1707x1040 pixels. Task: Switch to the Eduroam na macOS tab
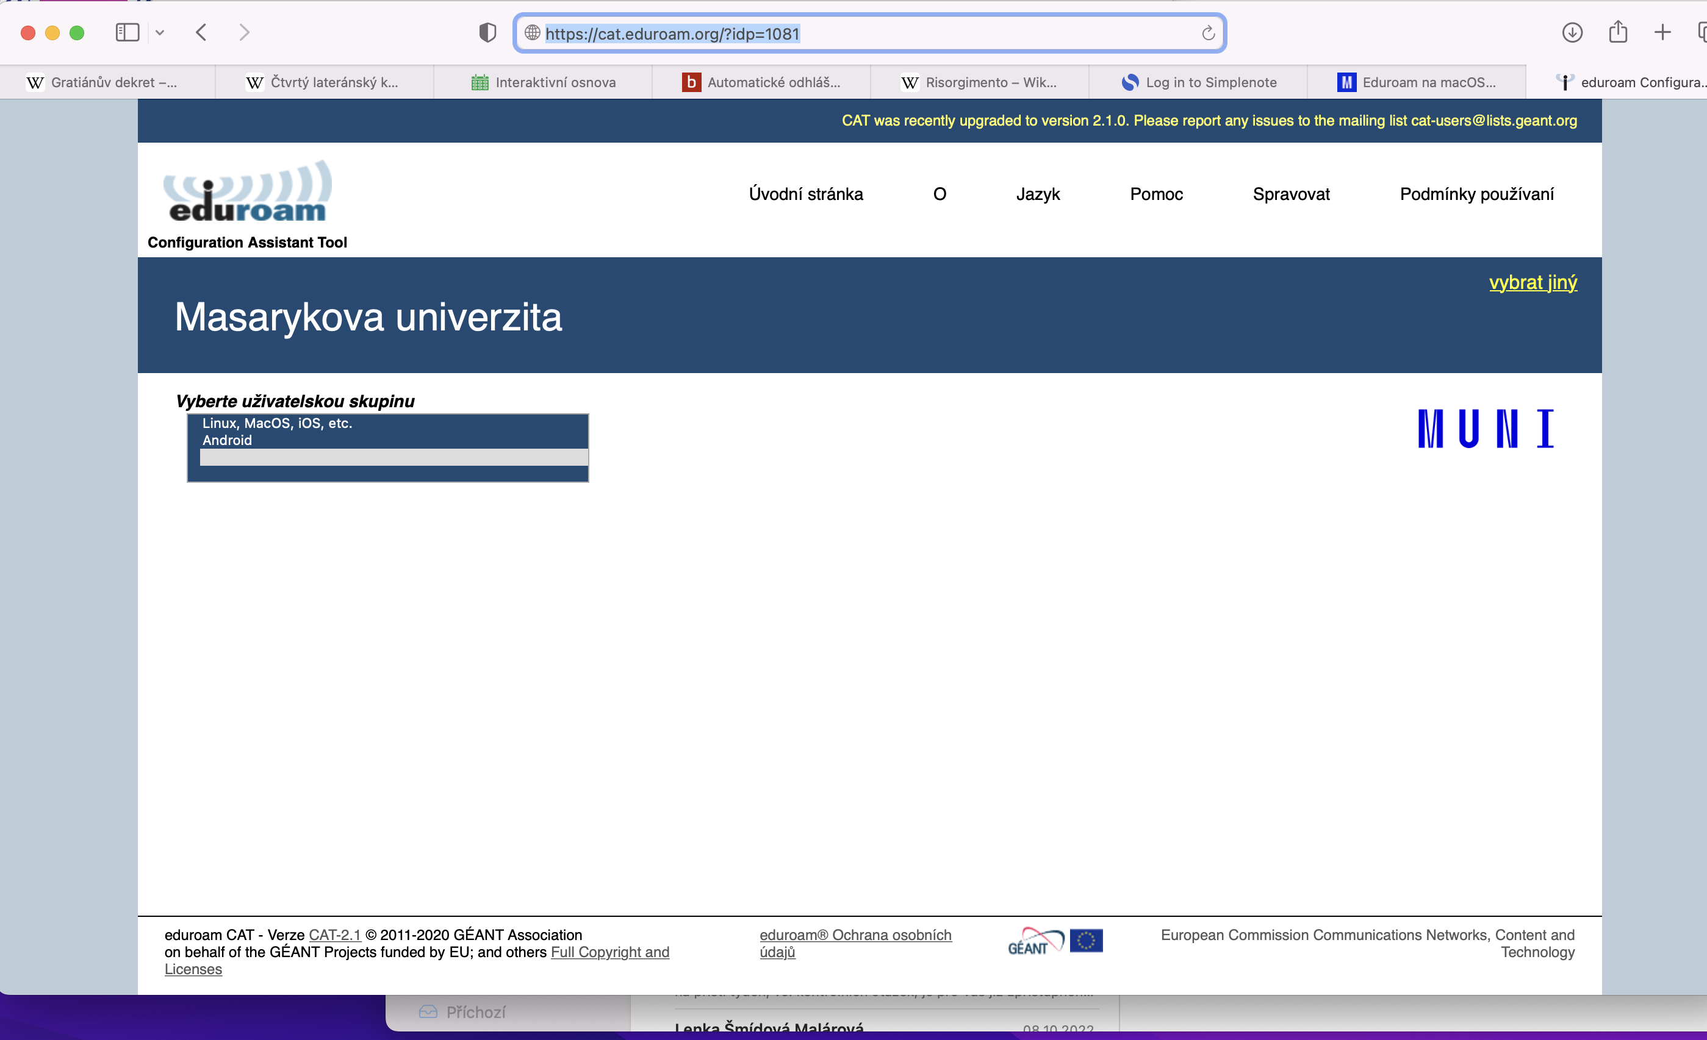(1417, 82)
